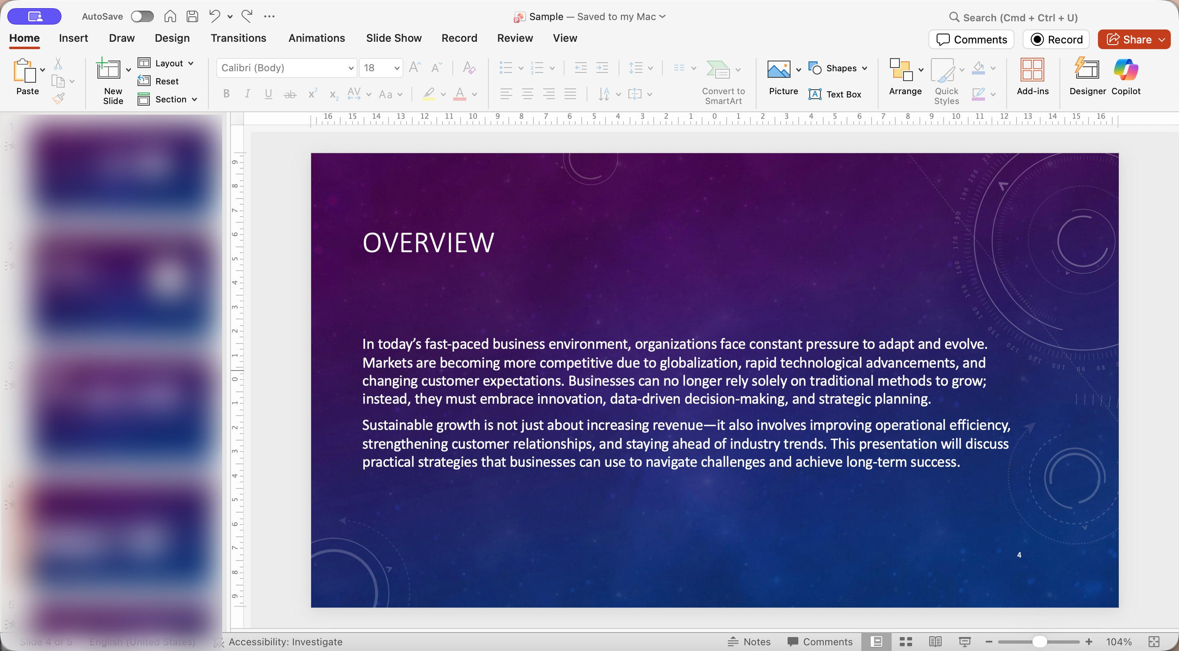Open the Copilot icon
This screenshot has height=651, width=1179.
1125,75
